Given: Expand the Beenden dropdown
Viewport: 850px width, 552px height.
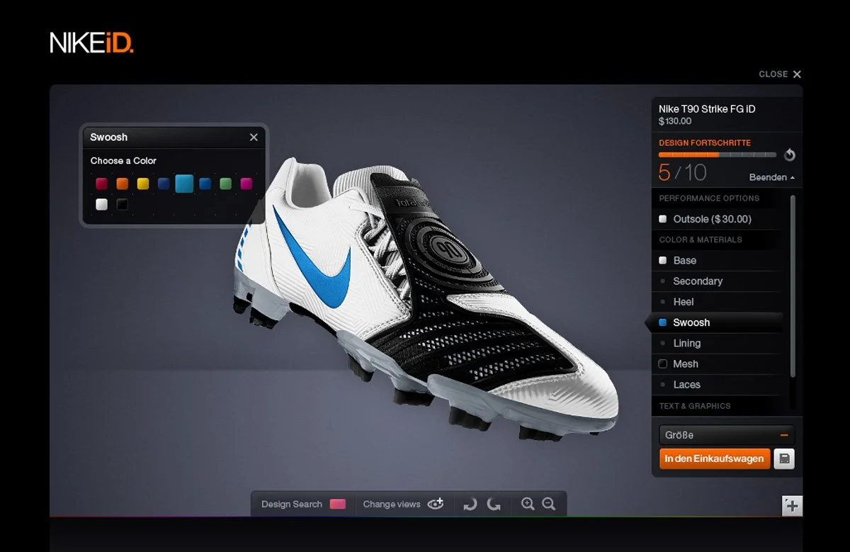Looking at the screenshot, I should tap(772, 177).
